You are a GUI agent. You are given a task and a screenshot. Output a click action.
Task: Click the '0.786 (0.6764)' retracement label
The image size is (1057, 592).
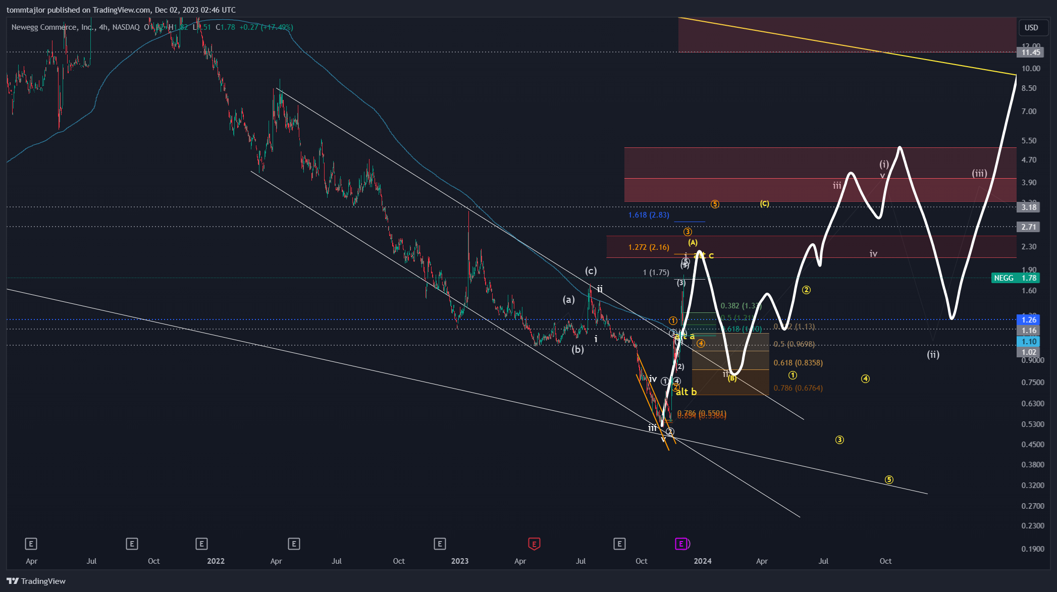point(798,388)
